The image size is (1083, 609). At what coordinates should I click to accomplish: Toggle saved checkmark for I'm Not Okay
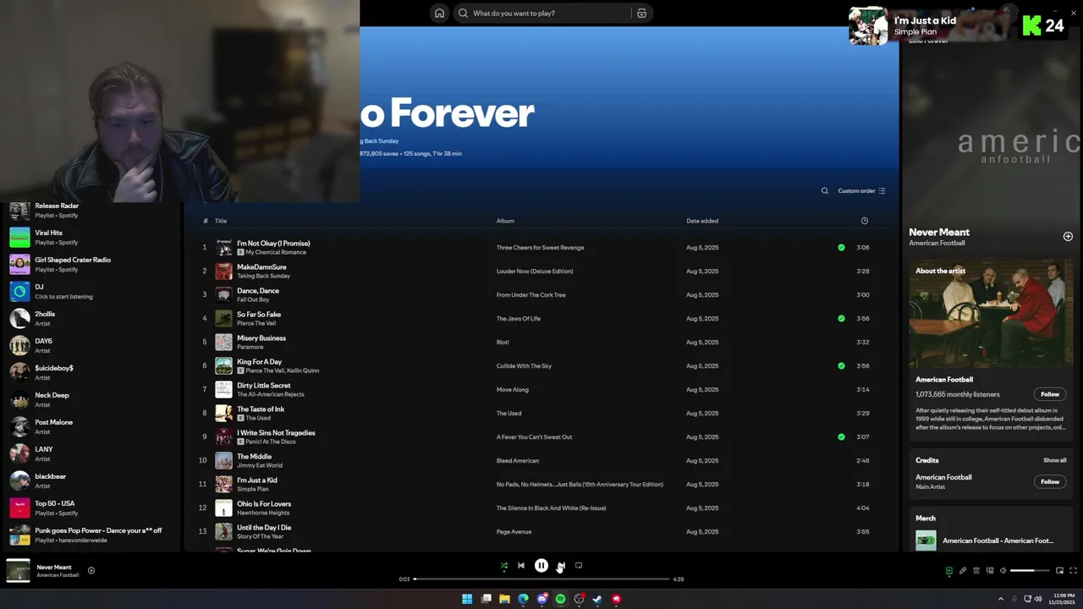841,248
